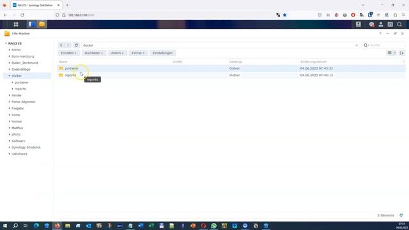Open the DSM global search magnifier icon
Screen dimensions: 409x230
399,24
